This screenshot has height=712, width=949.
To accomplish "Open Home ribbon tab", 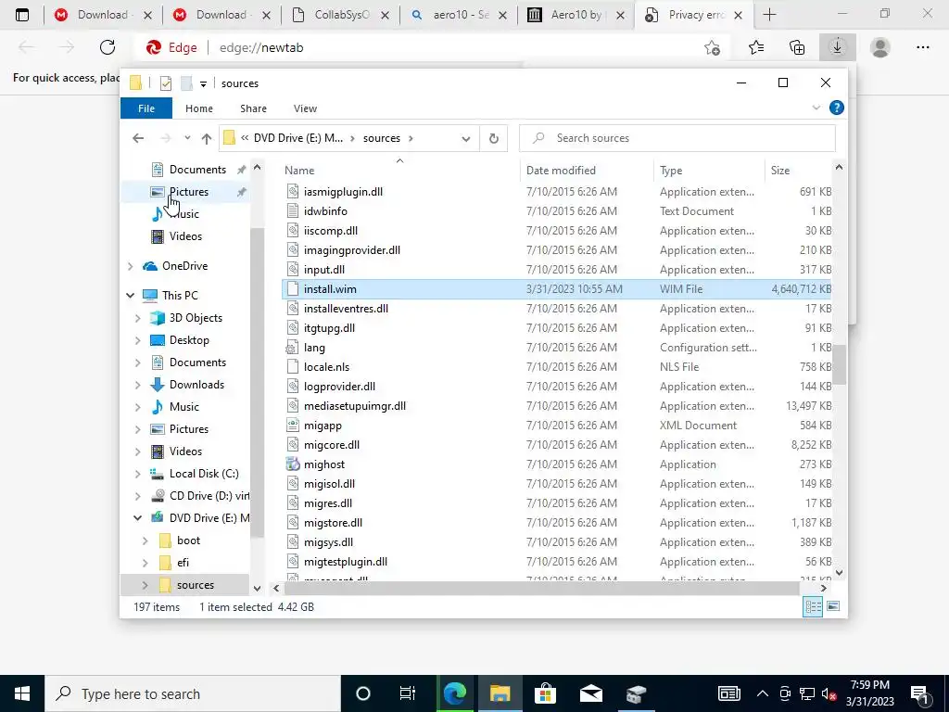I will 199,108.
